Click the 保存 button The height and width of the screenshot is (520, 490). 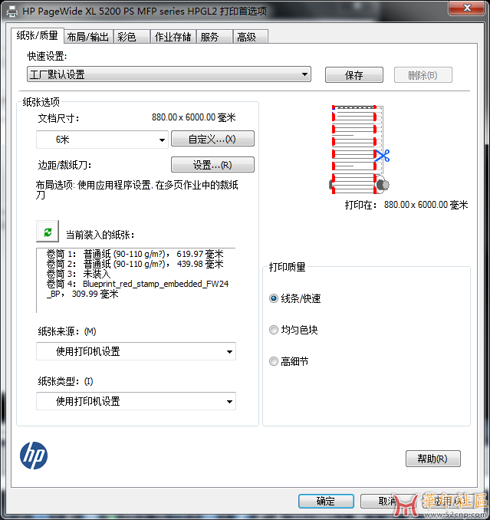point(354,75)
